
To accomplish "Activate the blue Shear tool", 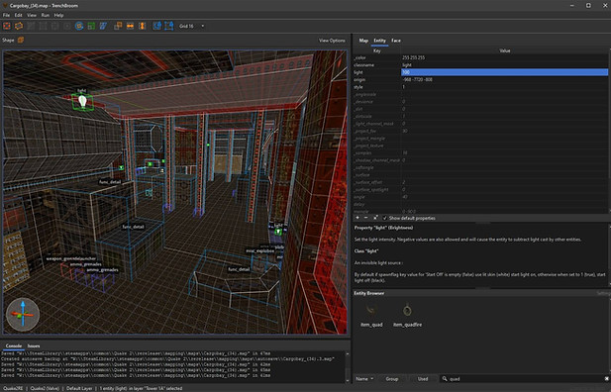I will pos(103,26).
